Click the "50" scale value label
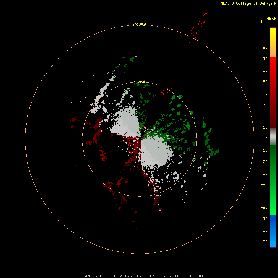278x278 pixels. [x=265, y=82]
